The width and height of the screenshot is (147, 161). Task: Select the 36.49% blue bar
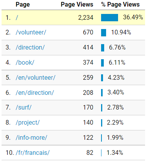click(110, 17)
